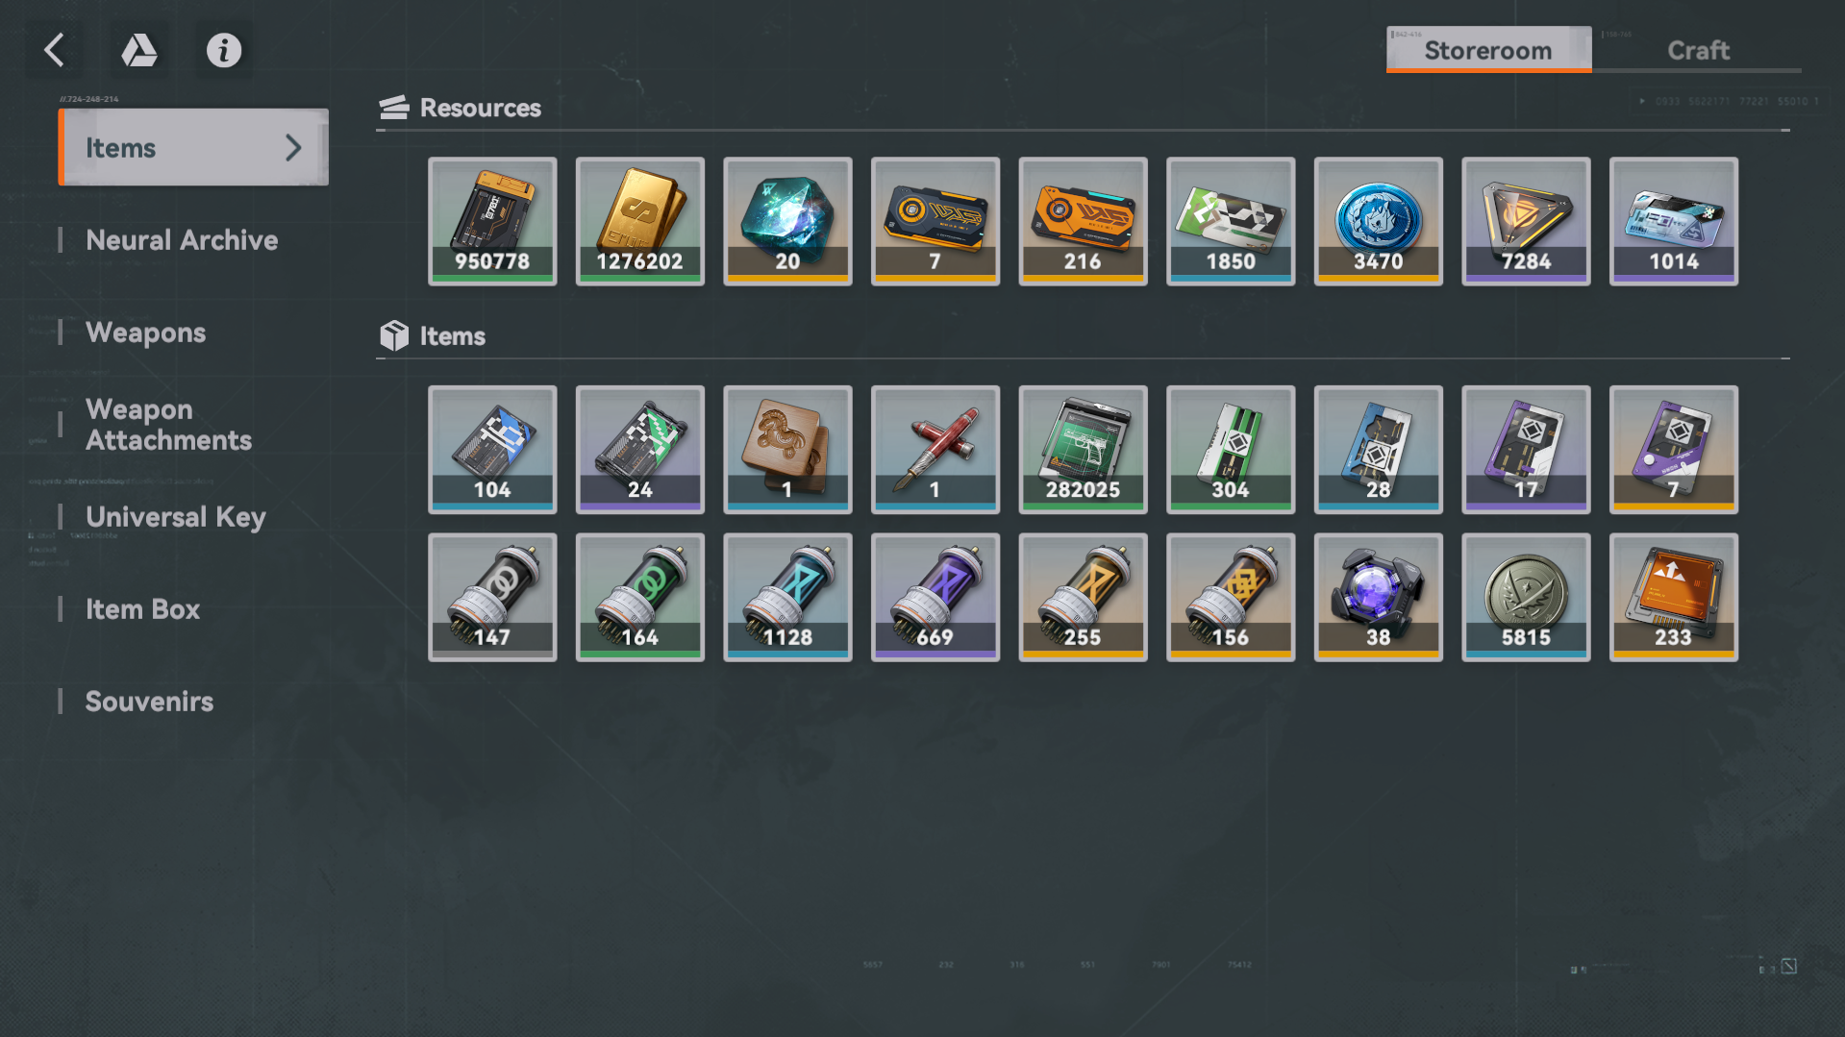Image resolution: width=1845 pixels, height=1037 pixels.
Task: Open the Souvenirs category
Action: click(149, 702)
